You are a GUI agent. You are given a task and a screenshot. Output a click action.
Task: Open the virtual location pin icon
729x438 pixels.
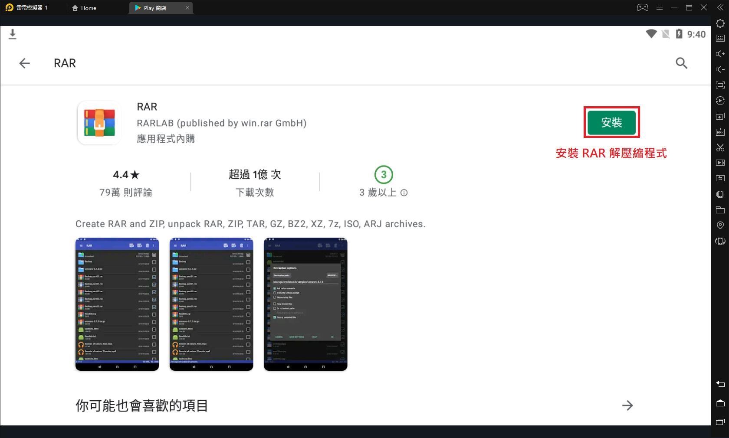click(x=720, y=225)
